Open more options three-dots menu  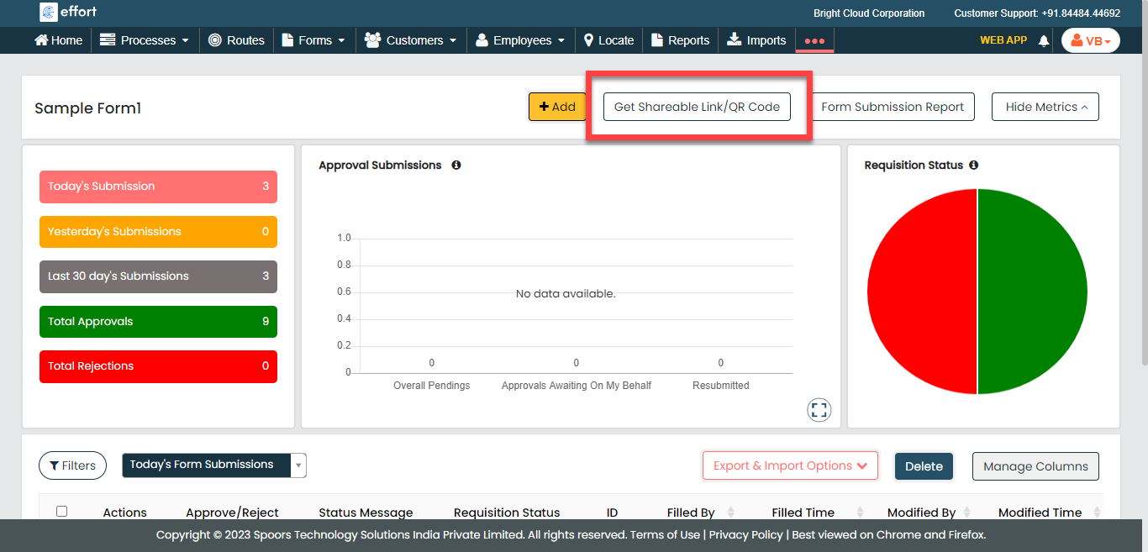[x=814, y=40]
